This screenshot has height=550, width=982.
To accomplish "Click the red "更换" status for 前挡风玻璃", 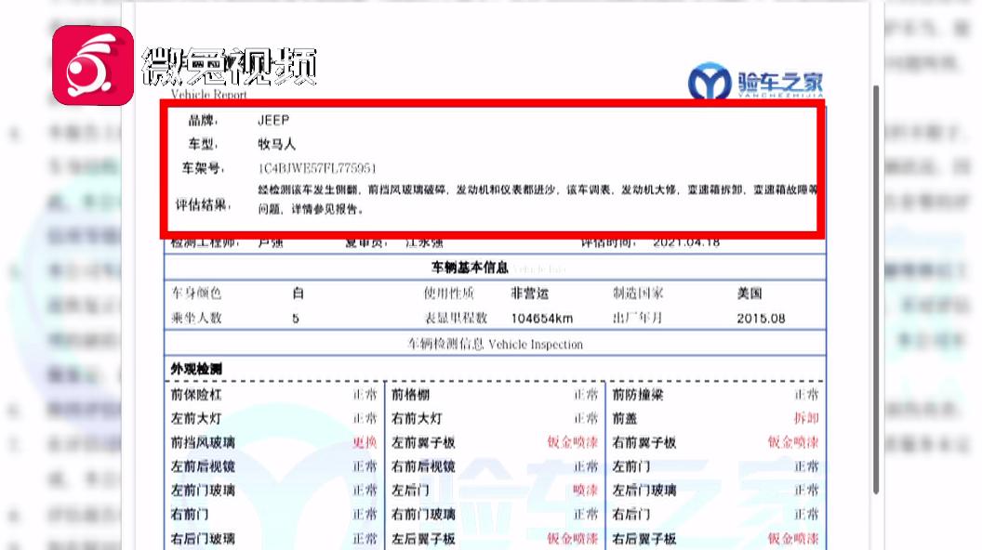I will pos(365,442).
